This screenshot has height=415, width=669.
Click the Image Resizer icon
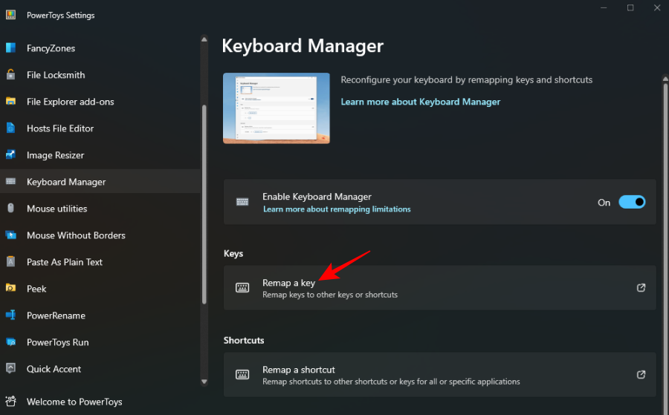point(11,155)
